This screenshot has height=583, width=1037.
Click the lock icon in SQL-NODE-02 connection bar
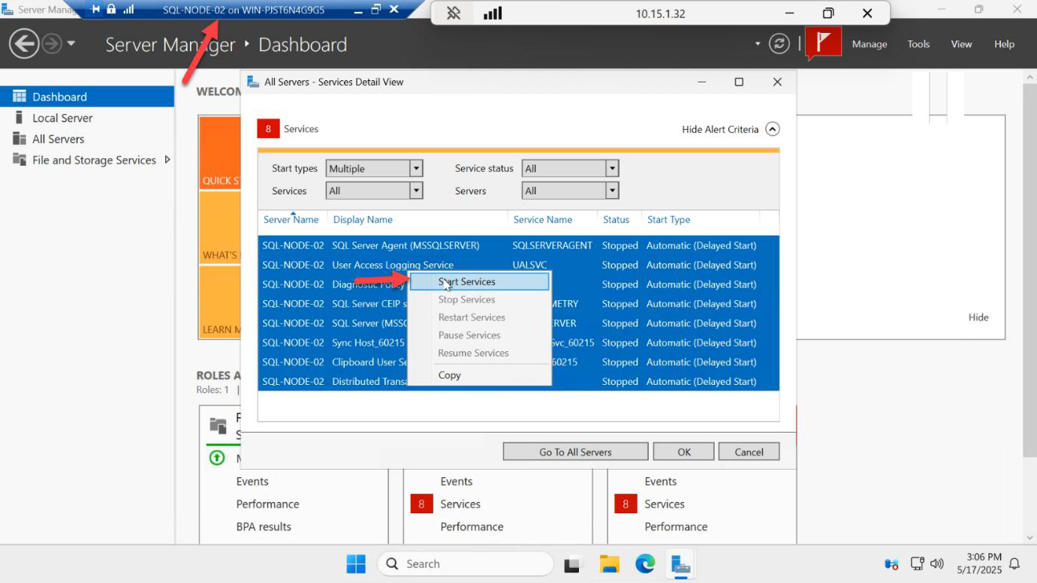(111, 10)
